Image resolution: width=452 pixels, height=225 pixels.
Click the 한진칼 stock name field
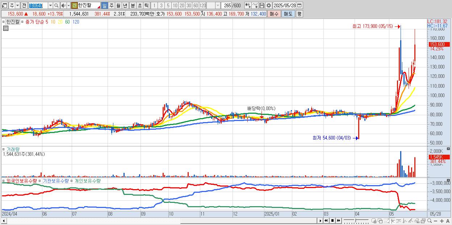(x=89, y=5)
